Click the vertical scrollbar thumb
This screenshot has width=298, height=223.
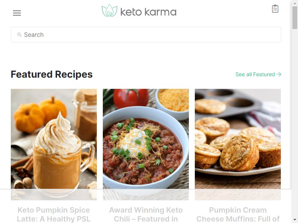click(x=295, y=17)
